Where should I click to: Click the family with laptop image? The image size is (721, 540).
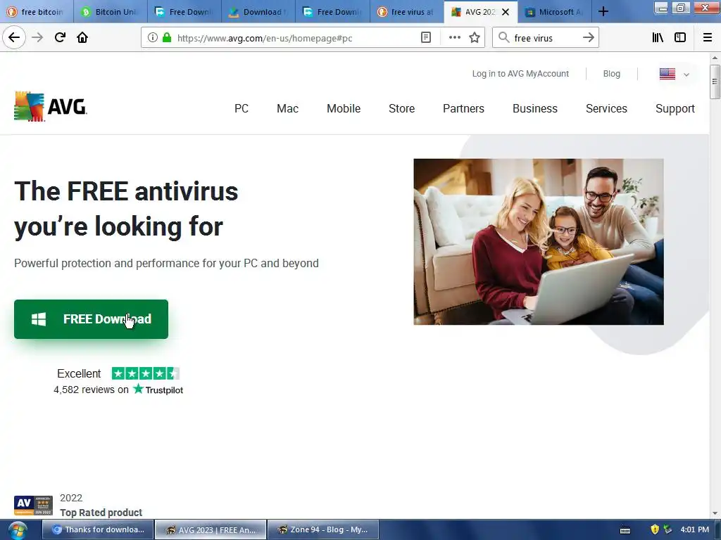tap(539, 242)
